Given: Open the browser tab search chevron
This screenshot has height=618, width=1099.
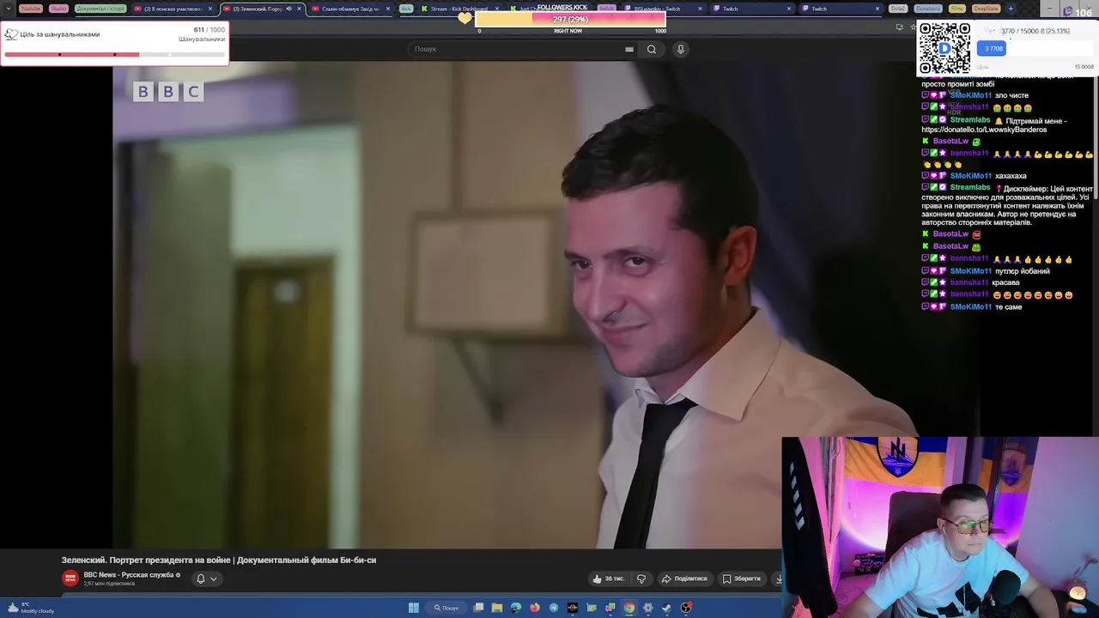Looking at the screenshot, I should pyautogui.click(x=10, y=9).
